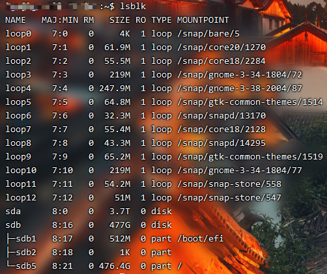Click the NAME column header
Image resolution: width=327 pixels, height=274 pixels.
click(16, 20)
